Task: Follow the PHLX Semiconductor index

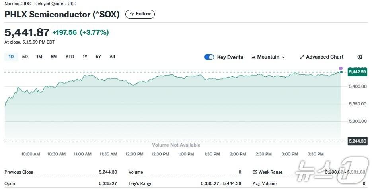Action: (140, 14)
